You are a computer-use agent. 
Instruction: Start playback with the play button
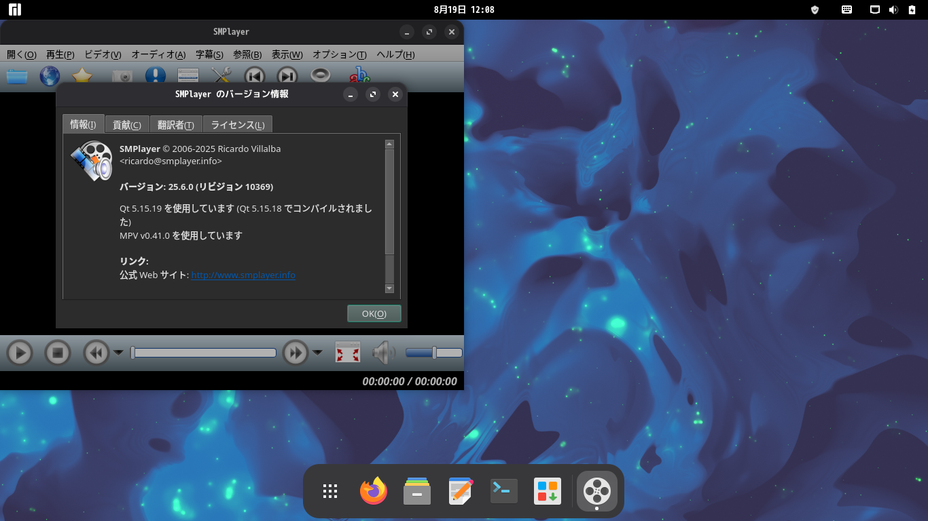click(x=20, y=353)
